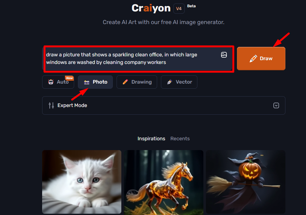Click the sliders icon beside Expert Mode
The height and width of the screenshot is (215, 306).
coord(51,105)
